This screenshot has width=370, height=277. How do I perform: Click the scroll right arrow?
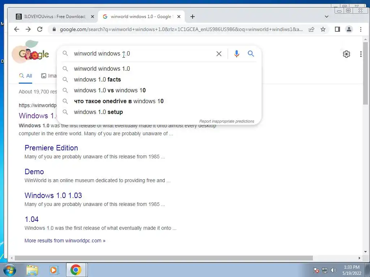[360, 258]
